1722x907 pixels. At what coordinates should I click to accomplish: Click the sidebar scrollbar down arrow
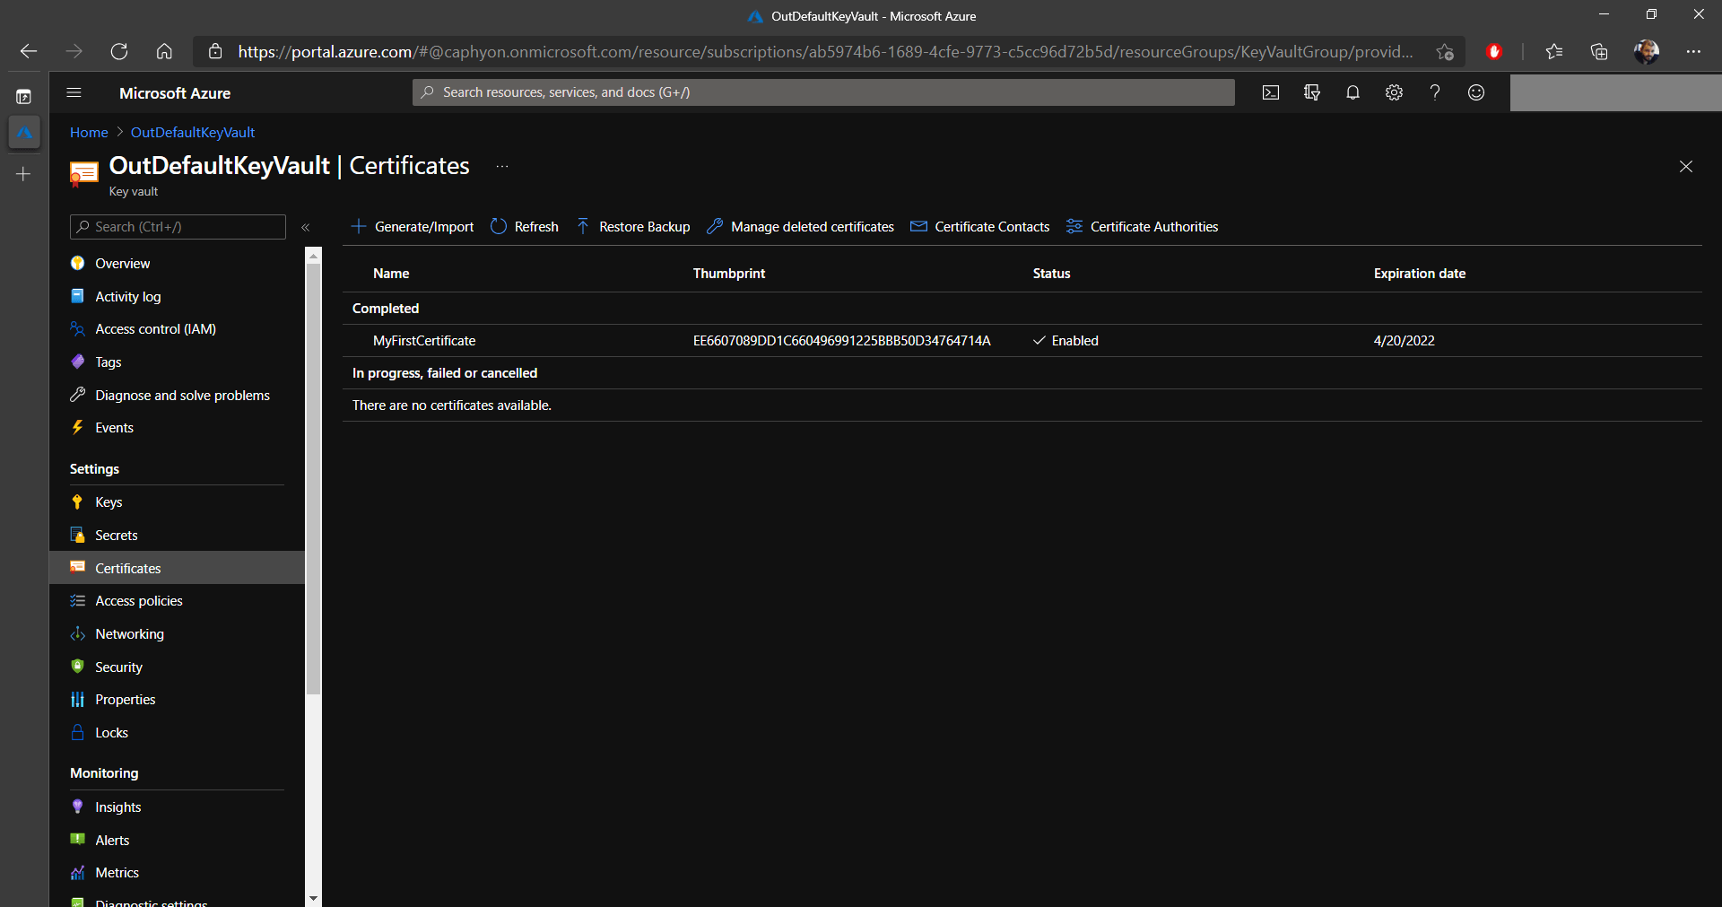pos(313,898)
